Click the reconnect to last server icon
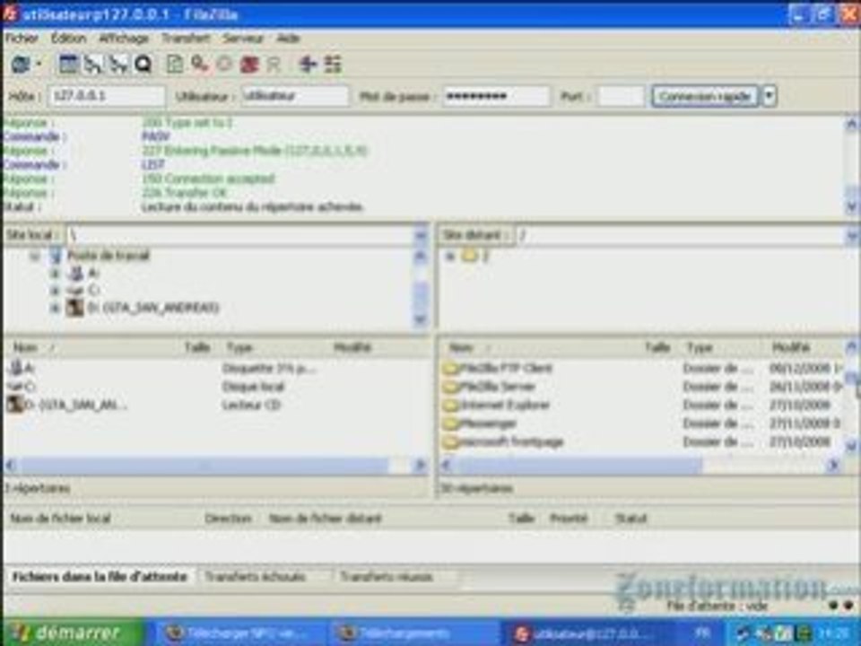This screenshot has height=646, width=861. tap(274, 65)
